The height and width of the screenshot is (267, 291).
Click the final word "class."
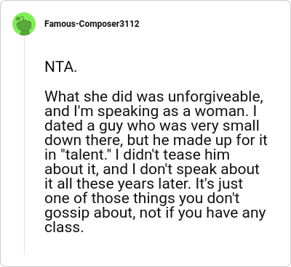pos(64,227)
